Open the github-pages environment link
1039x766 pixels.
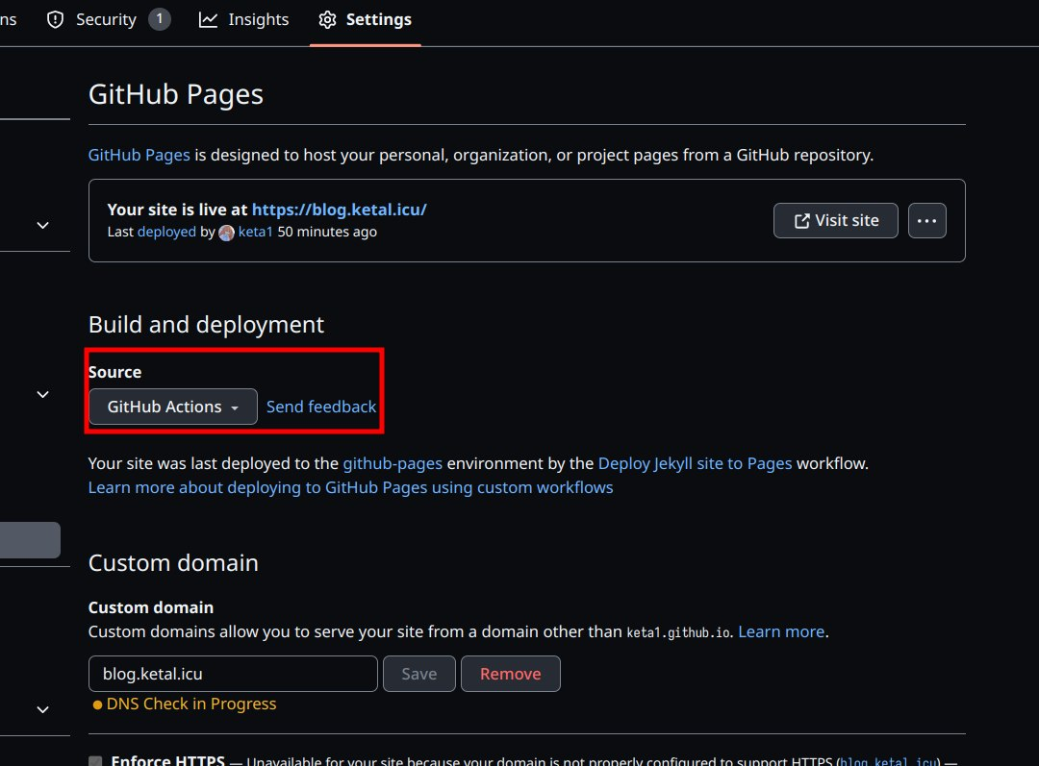(x=393, y=463)
